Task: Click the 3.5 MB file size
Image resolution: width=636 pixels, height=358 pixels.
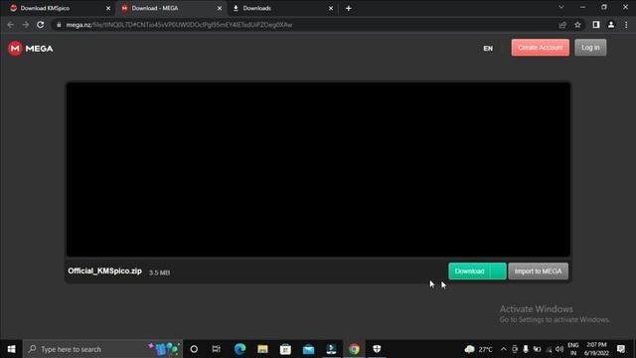Action: click(x=159, y=272)
